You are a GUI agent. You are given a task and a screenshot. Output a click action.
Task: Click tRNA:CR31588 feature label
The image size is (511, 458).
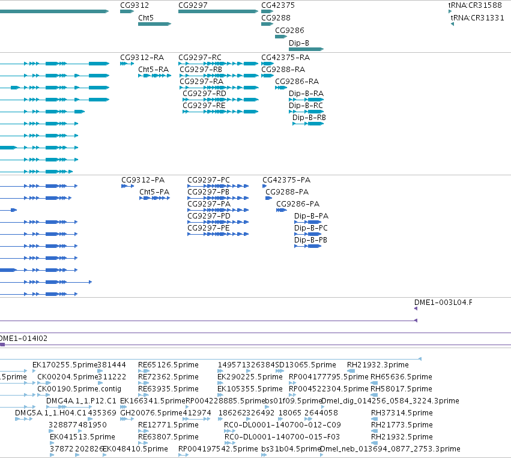click(475, 5)
